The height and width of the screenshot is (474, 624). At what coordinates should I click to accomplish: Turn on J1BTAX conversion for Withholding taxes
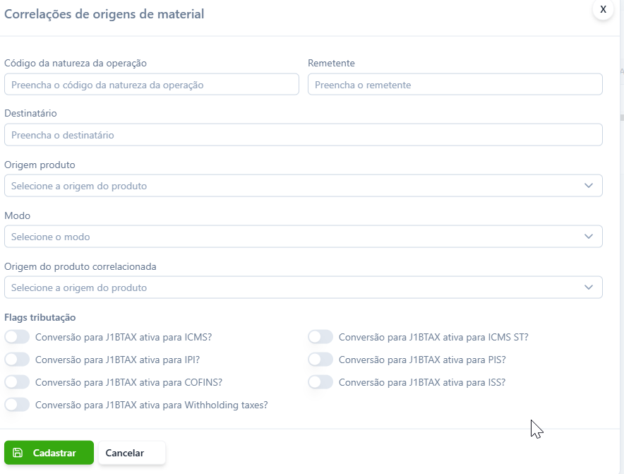pos(17,405)
